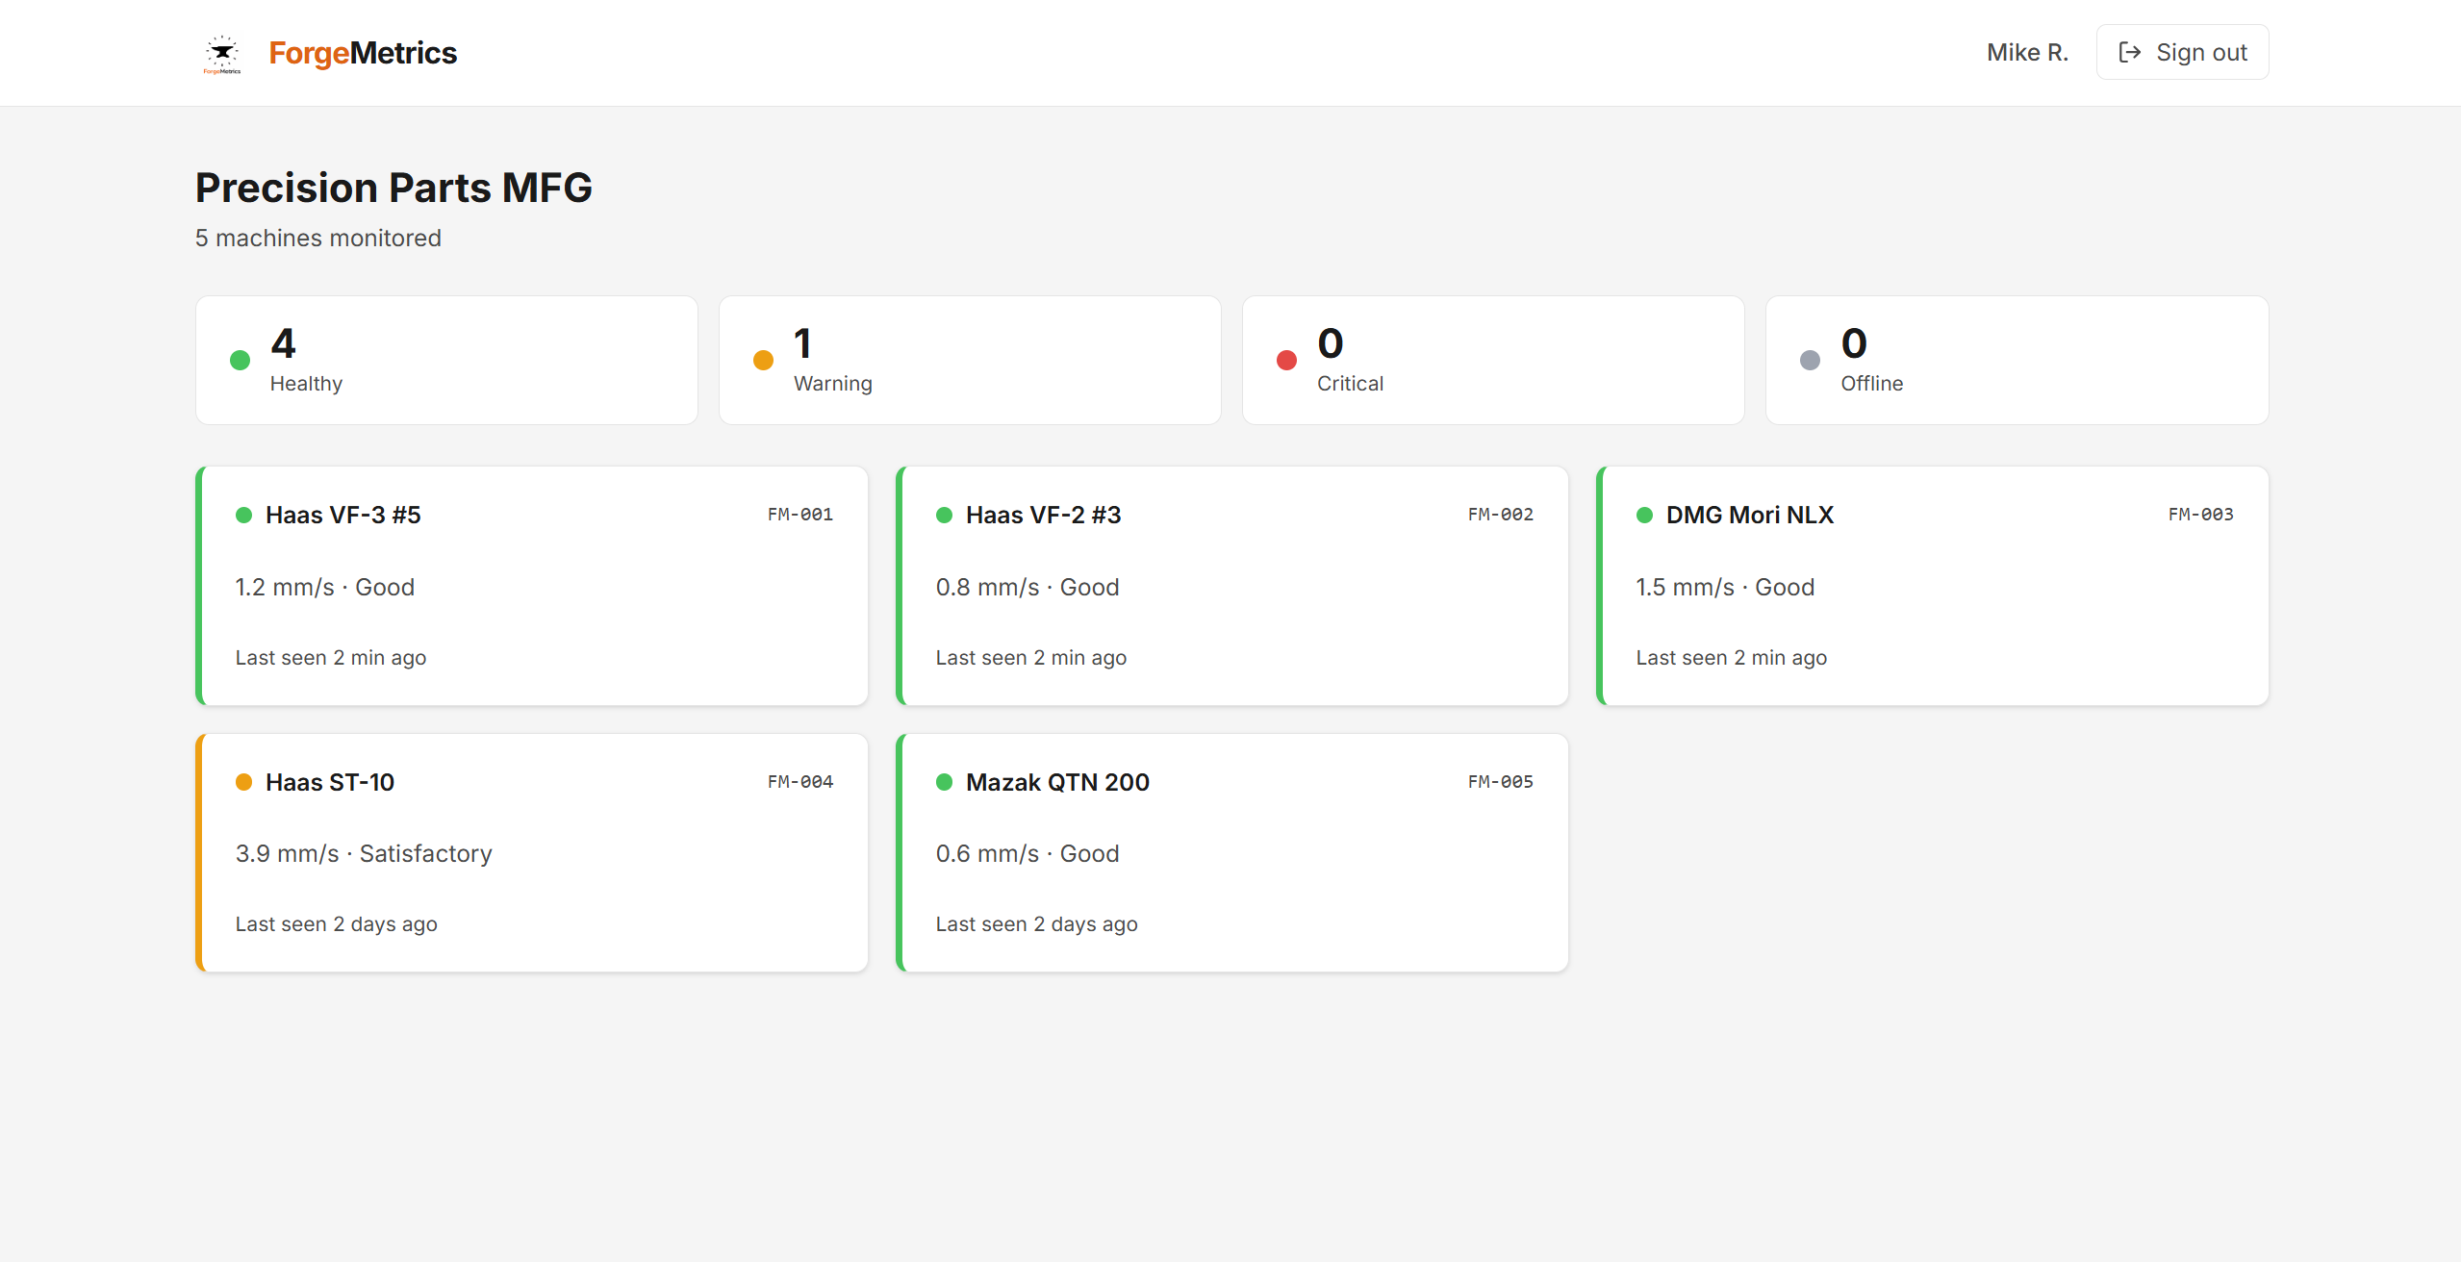Click the logout arrow icon in Sign out button

pos(2130,52)
